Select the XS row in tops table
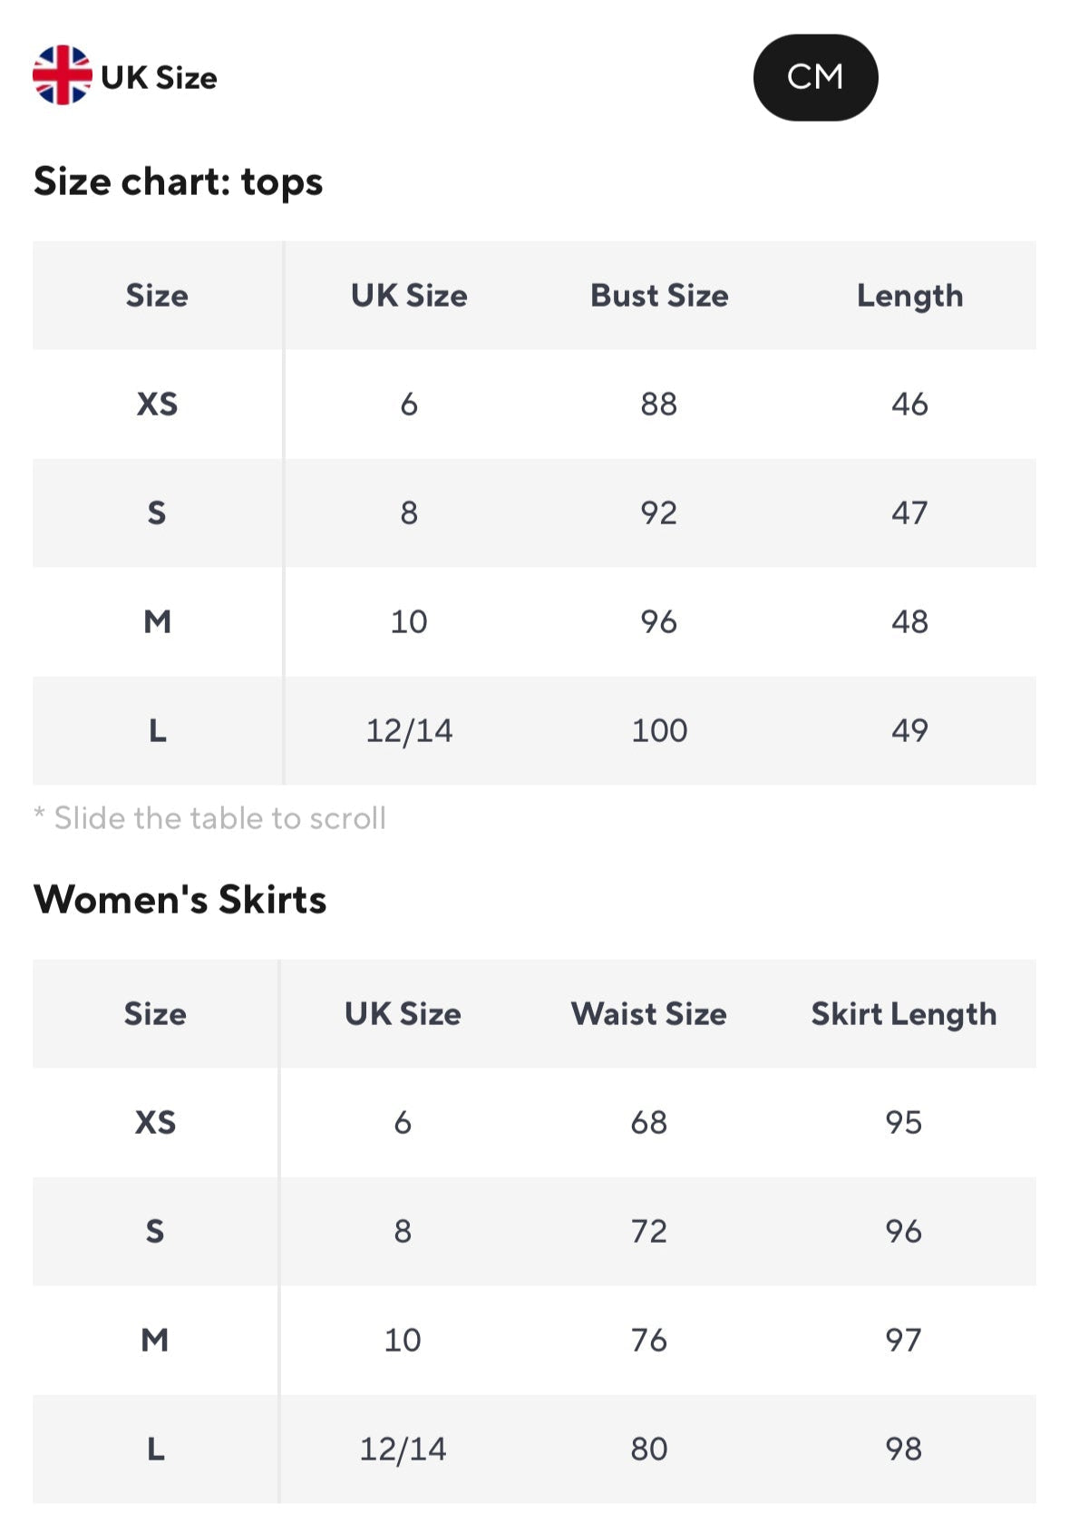The image size is (1069, 1523). [157, 405]
